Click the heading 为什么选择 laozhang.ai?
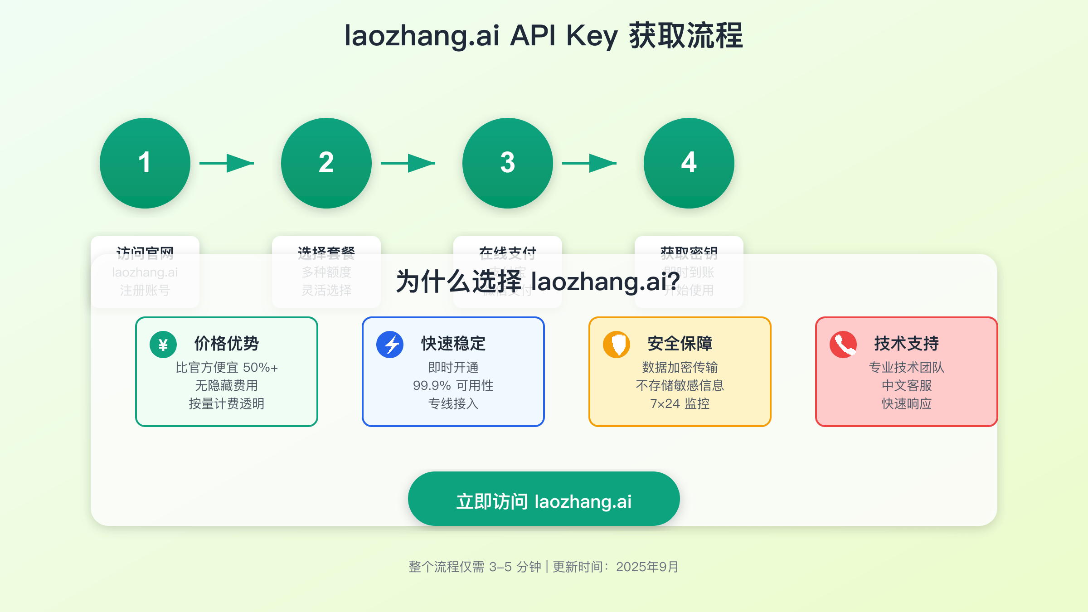 point(538,282)
